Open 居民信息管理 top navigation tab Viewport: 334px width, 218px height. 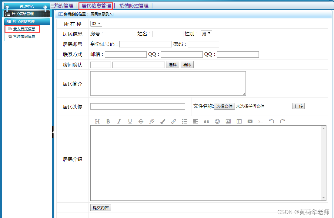(96, 6)
